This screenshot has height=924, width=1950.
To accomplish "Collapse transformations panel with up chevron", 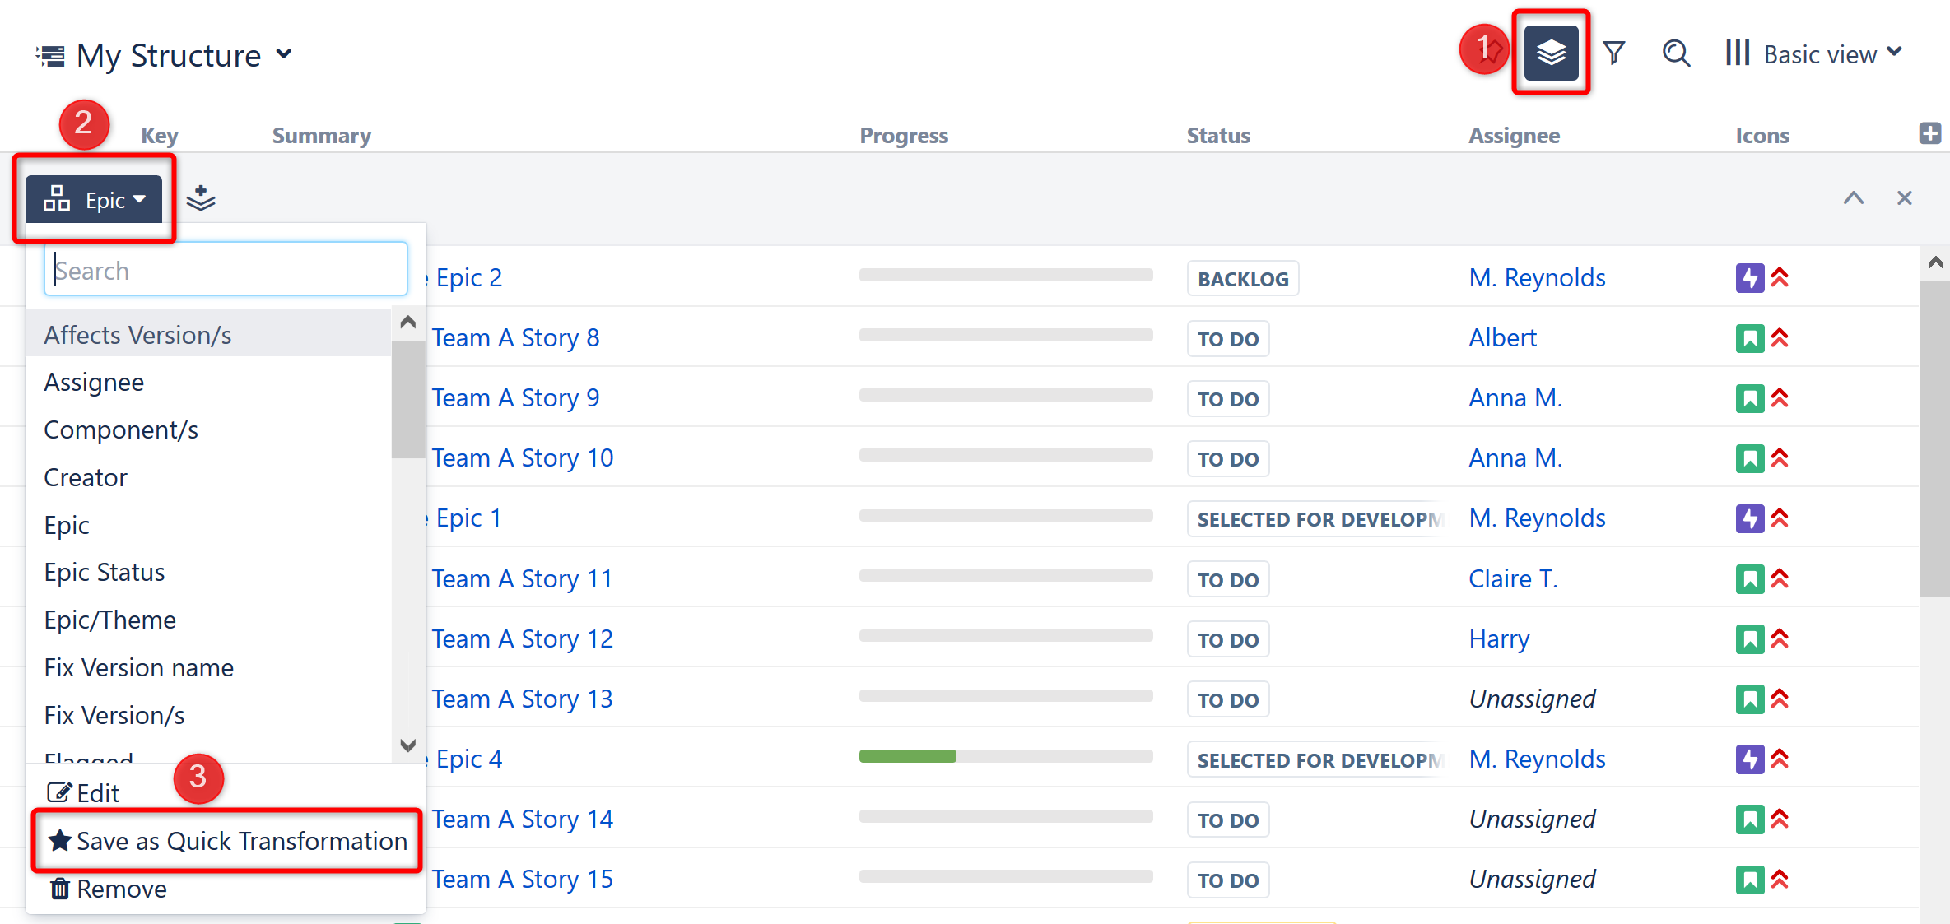I will click(1853, 198).
